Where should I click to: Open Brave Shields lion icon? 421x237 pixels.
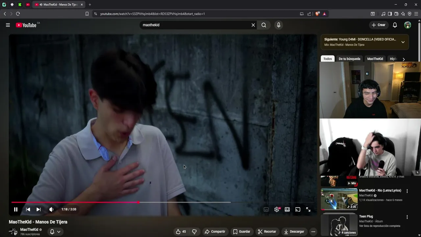click(317, 14)
